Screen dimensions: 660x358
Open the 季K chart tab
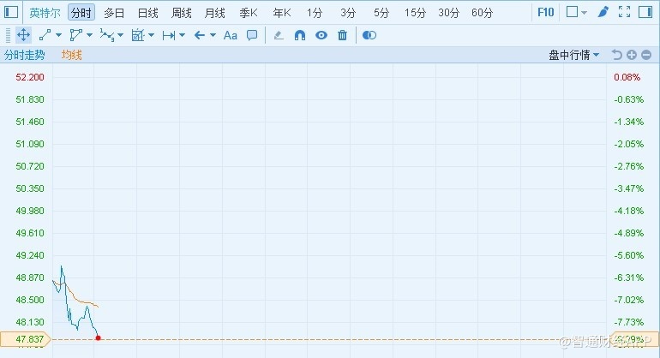249,13
